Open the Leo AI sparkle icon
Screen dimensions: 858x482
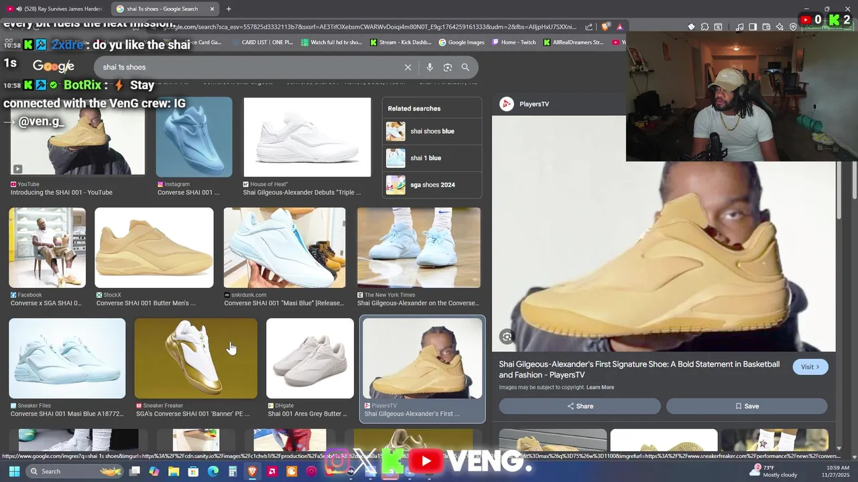[780, 27]
